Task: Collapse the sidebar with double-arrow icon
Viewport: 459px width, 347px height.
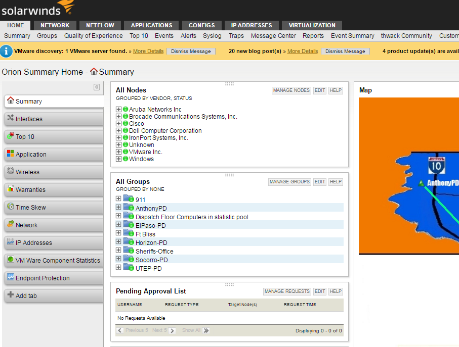Action: tap(97, 87)
